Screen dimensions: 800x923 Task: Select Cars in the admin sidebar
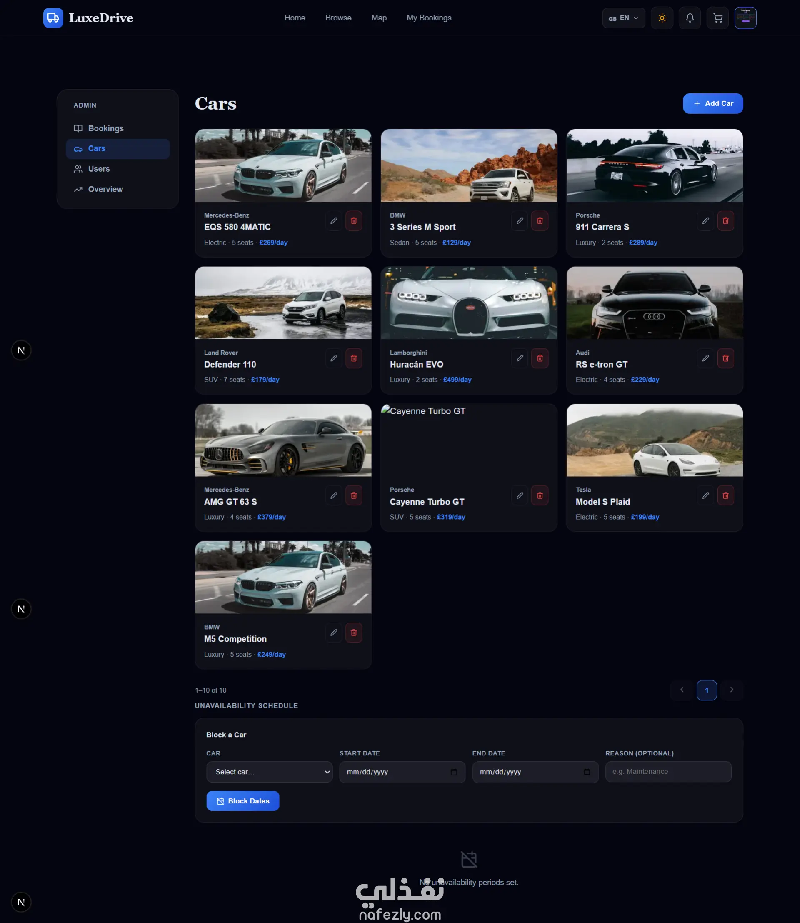tap(118, 149)
